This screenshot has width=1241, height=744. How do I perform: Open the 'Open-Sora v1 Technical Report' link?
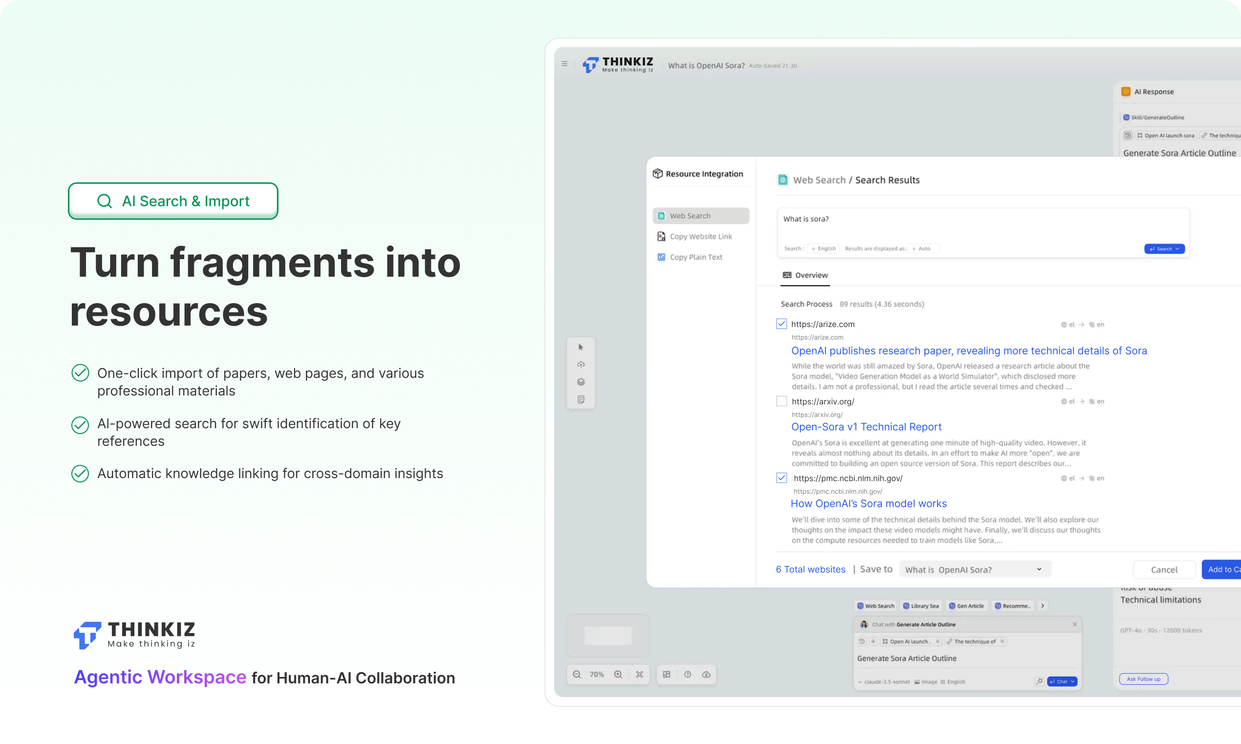click(x=866, y=427)
